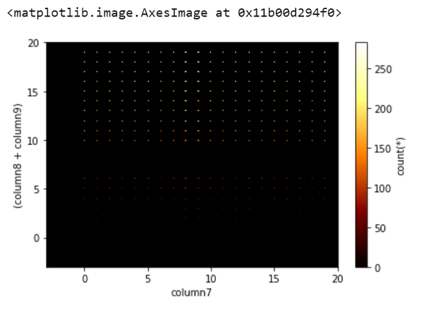
Task: Click the colorbar tick label 150
Action: pos(383,149)
